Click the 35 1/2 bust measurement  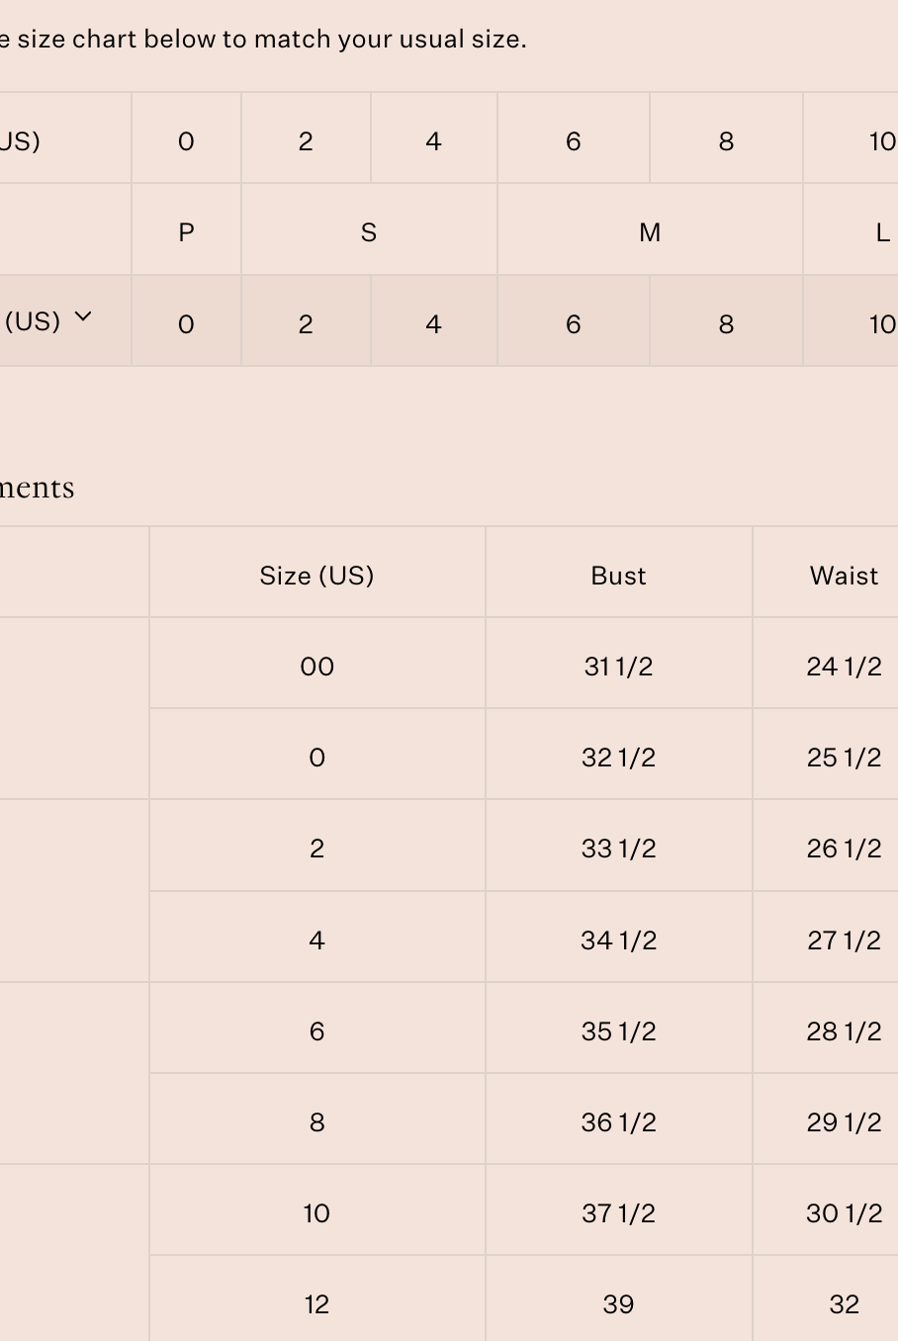[618, 1031]
